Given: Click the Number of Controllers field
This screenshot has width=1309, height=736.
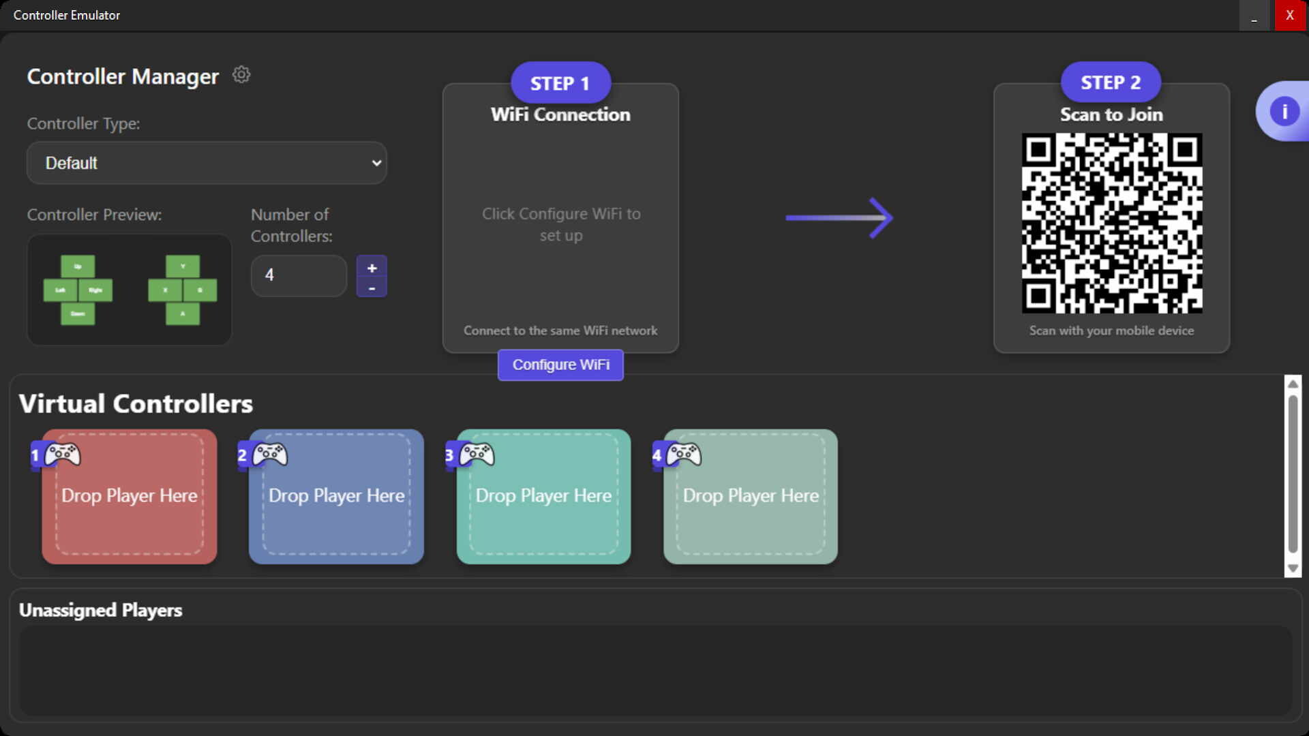Looking at the screenshot, I should tap(299, 275).
